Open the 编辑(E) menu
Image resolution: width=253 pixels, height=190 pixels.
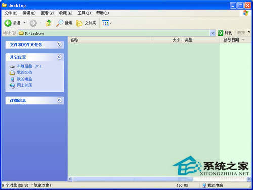pos(29,13)
